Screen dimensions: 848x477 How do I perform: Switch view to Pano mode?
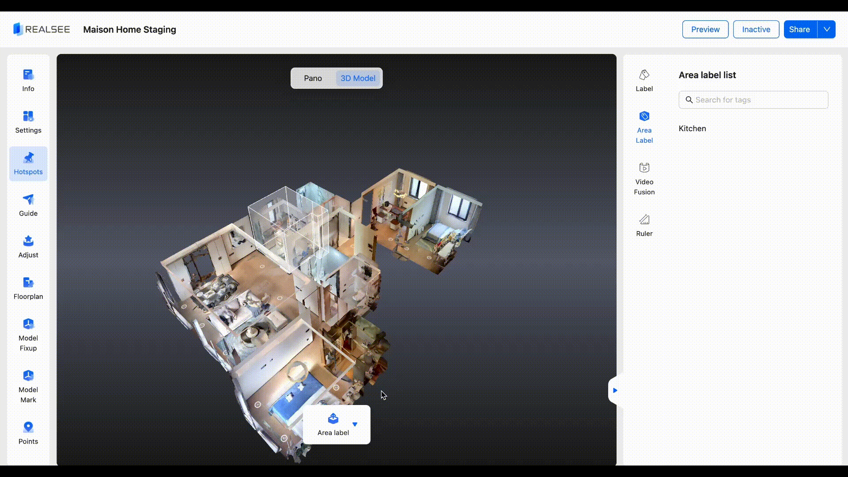[x=313, y=78]
